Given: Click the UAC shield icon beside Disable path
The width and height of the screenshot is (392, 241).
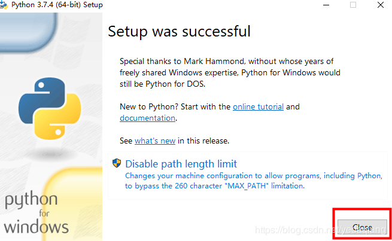Looking at the screenshot, I should click(x=117, y=163).
